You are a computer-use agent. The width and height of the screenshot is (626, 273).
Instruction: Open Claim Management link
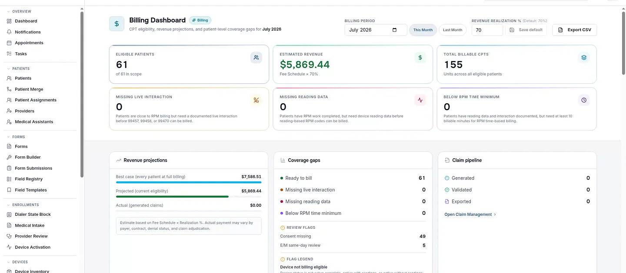[x=470, y=214]
